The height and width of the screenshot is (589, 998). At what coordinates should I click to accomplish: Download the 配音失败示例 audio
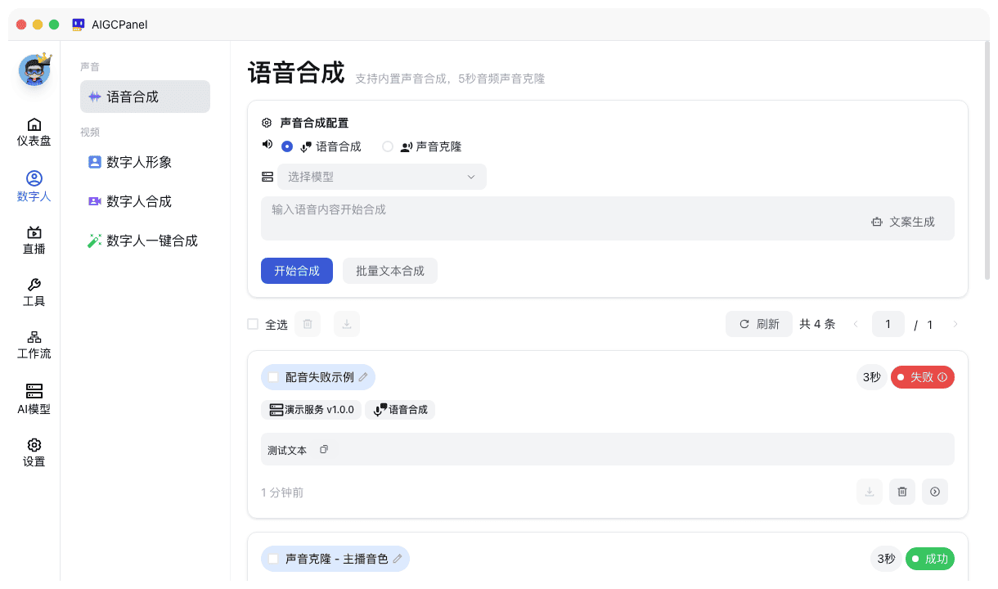click(x=870, y=492)
